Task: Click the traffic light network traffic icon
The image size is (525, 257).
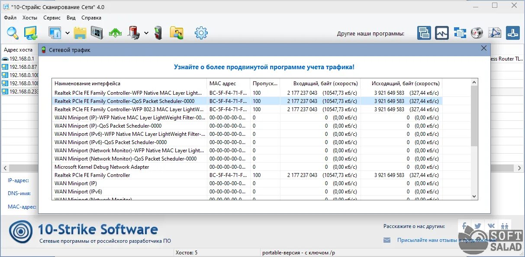Action: coord(158,33)
